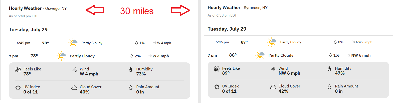Click the right-pointing red arrow

point(180,10)
